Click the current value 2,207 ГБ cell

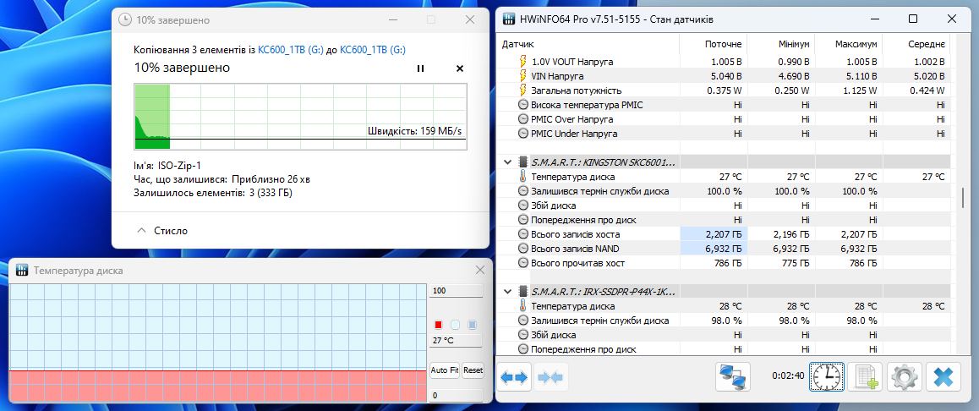click(x=714, y=234)
